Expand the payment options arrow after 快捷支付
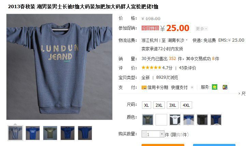246x146 pixels. [192, 88]
